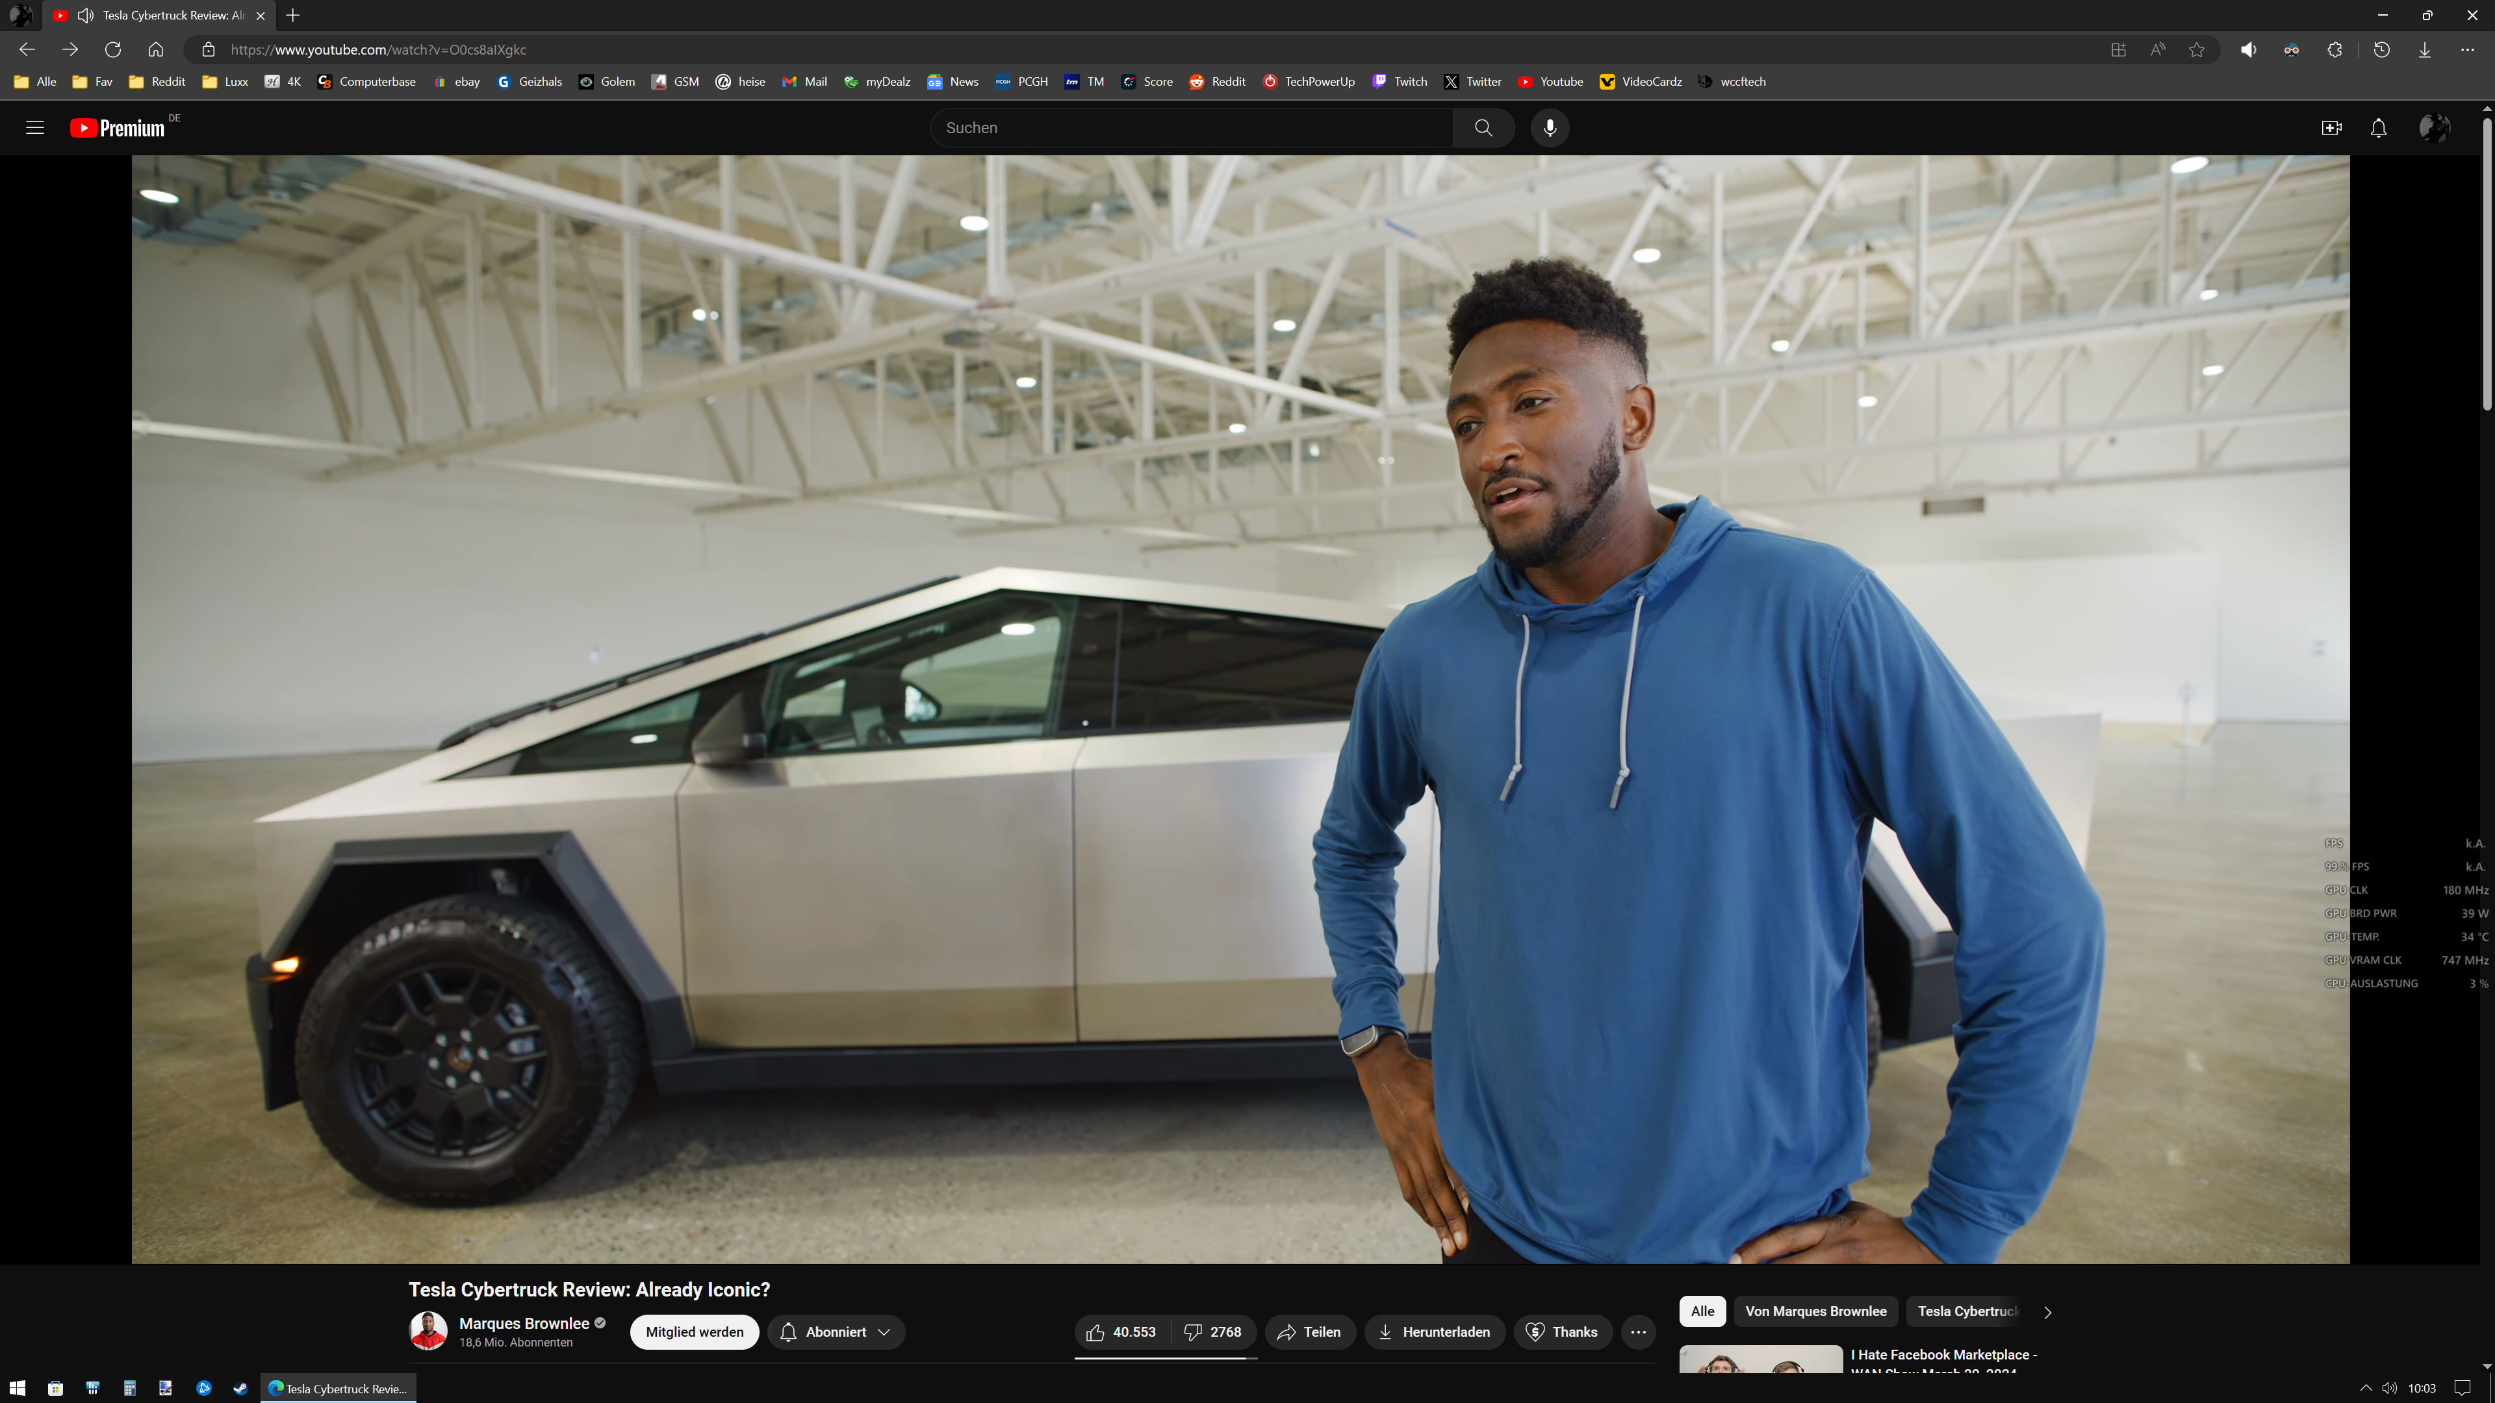2495x1403 pixels.
Task: Open browser downloads icon
Action: pos(2424,49)
